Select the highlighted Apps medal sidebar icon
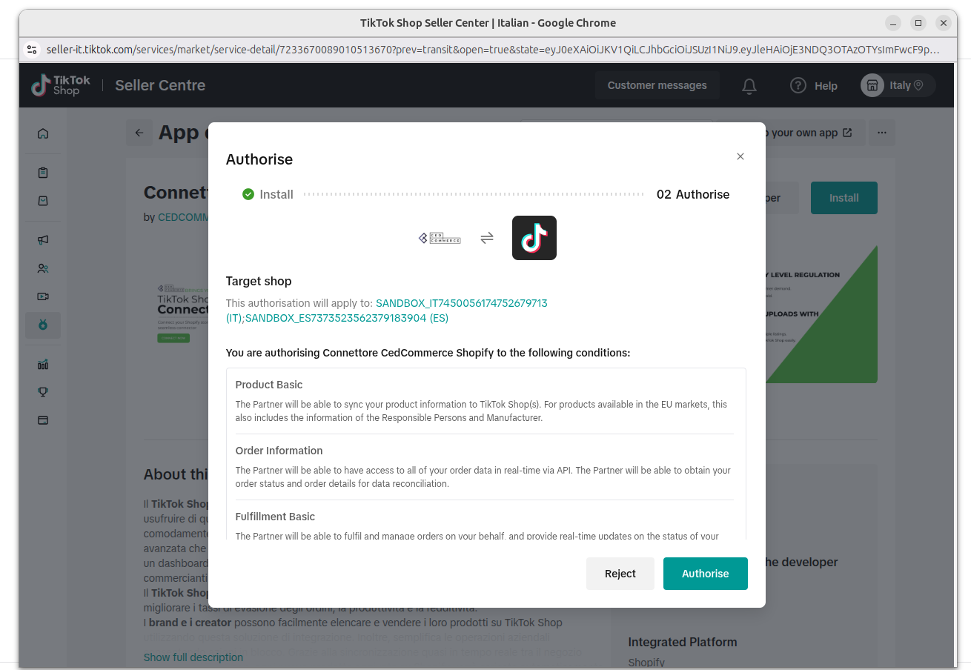971x670 pixels. 43,325
